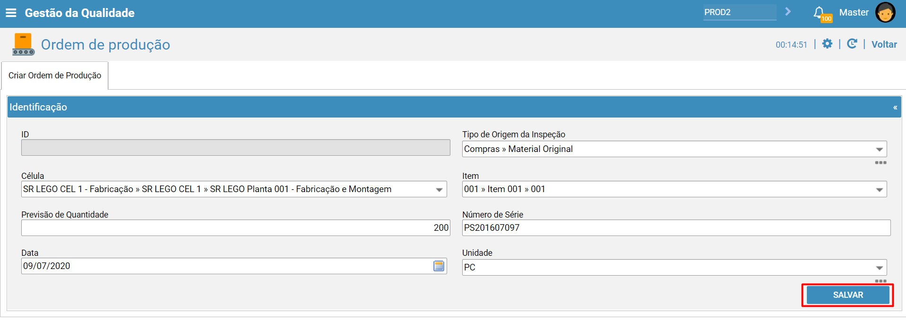Image resolution: width=906 pixels, height=320 pixels.
Task: Click the Master username text
Action: (x=854, y=12)
